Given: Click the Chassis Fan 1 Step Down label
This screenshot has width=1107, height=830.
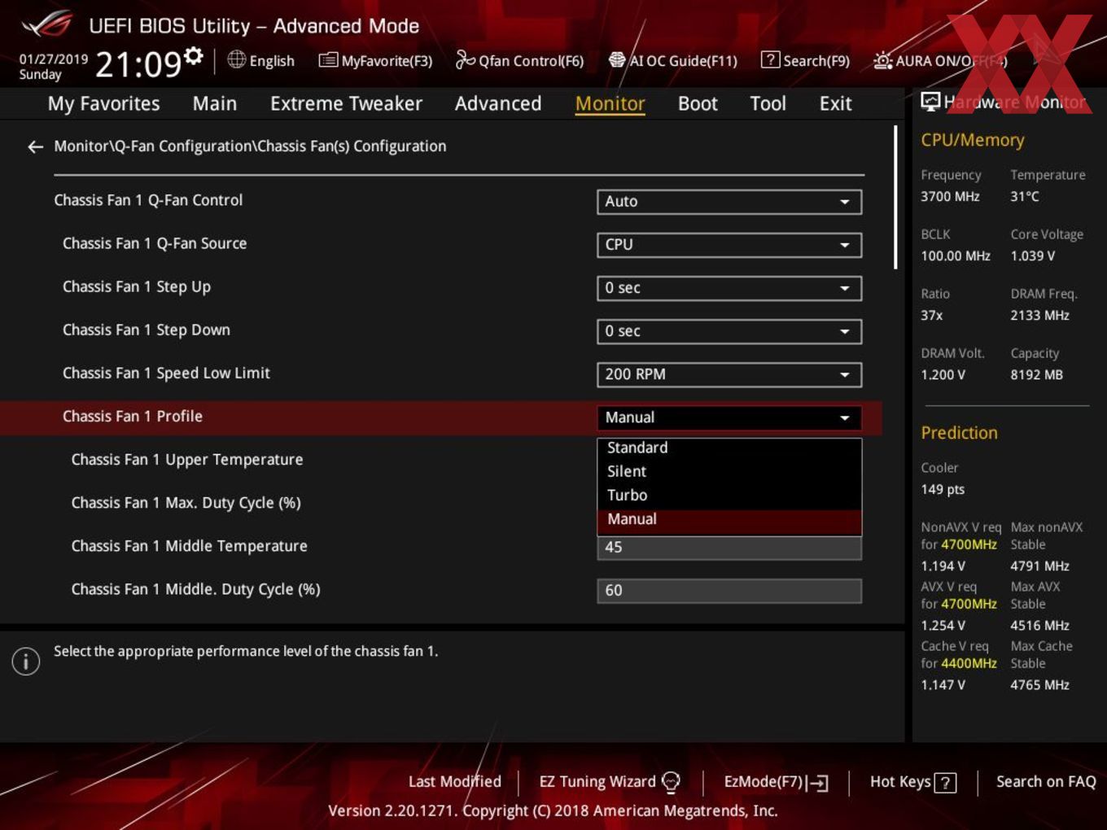Looking at the screenshot, I should coord(147,330).
